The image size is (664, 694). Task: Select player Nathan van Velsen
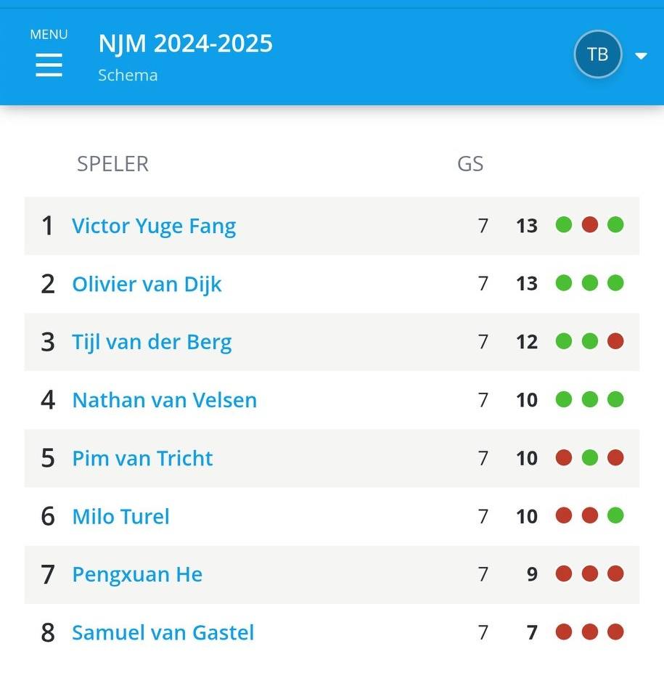tap(165, 400)
